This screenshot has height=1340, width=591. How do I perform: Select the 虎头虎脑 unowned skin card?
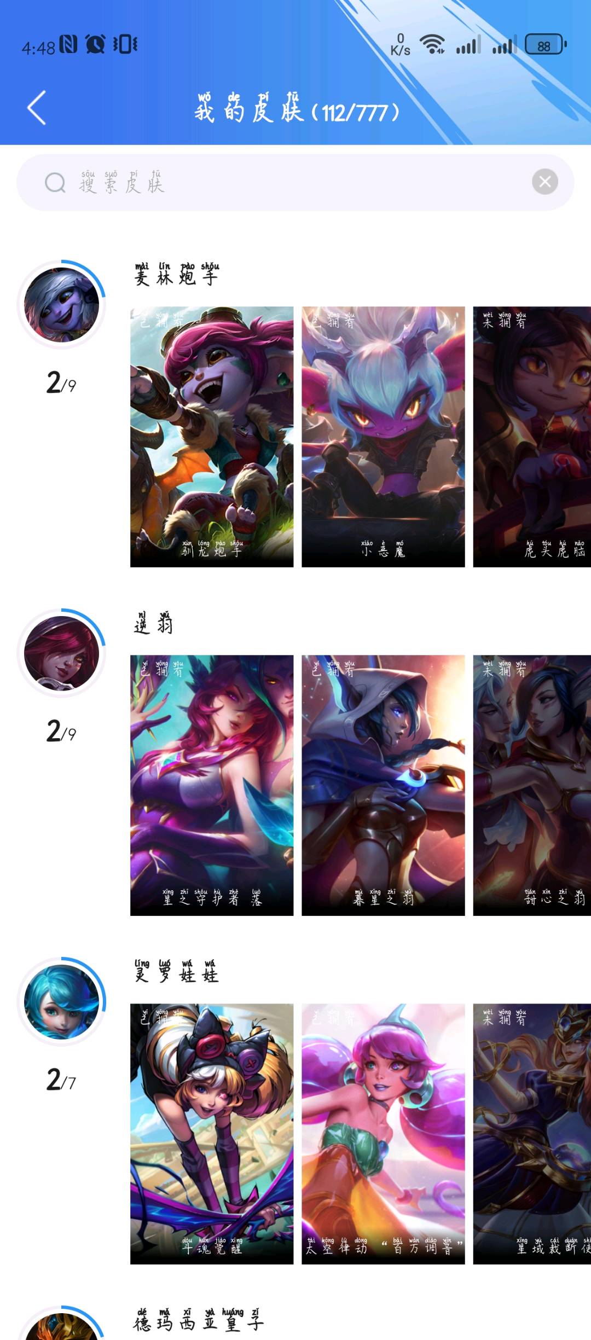(x=532, y=437)
